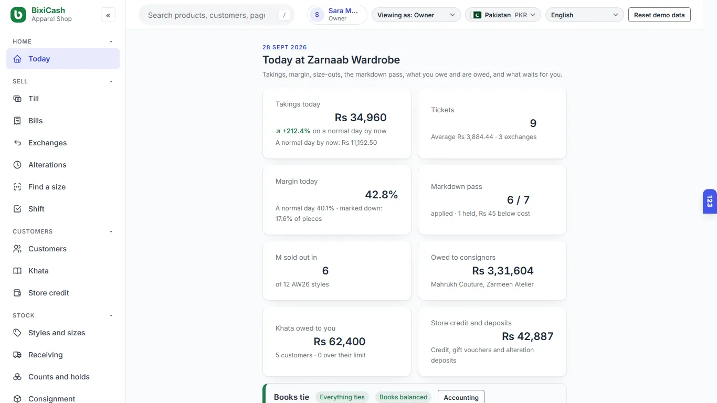Click the Receiving truck icon
This screenshot has height=403, width=717.
(x=18, y=355)
